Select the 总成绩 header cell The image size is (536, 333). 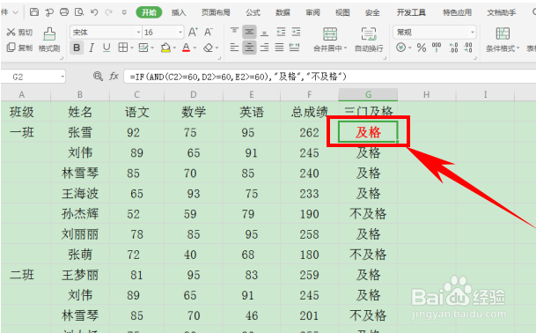[309, 112]
